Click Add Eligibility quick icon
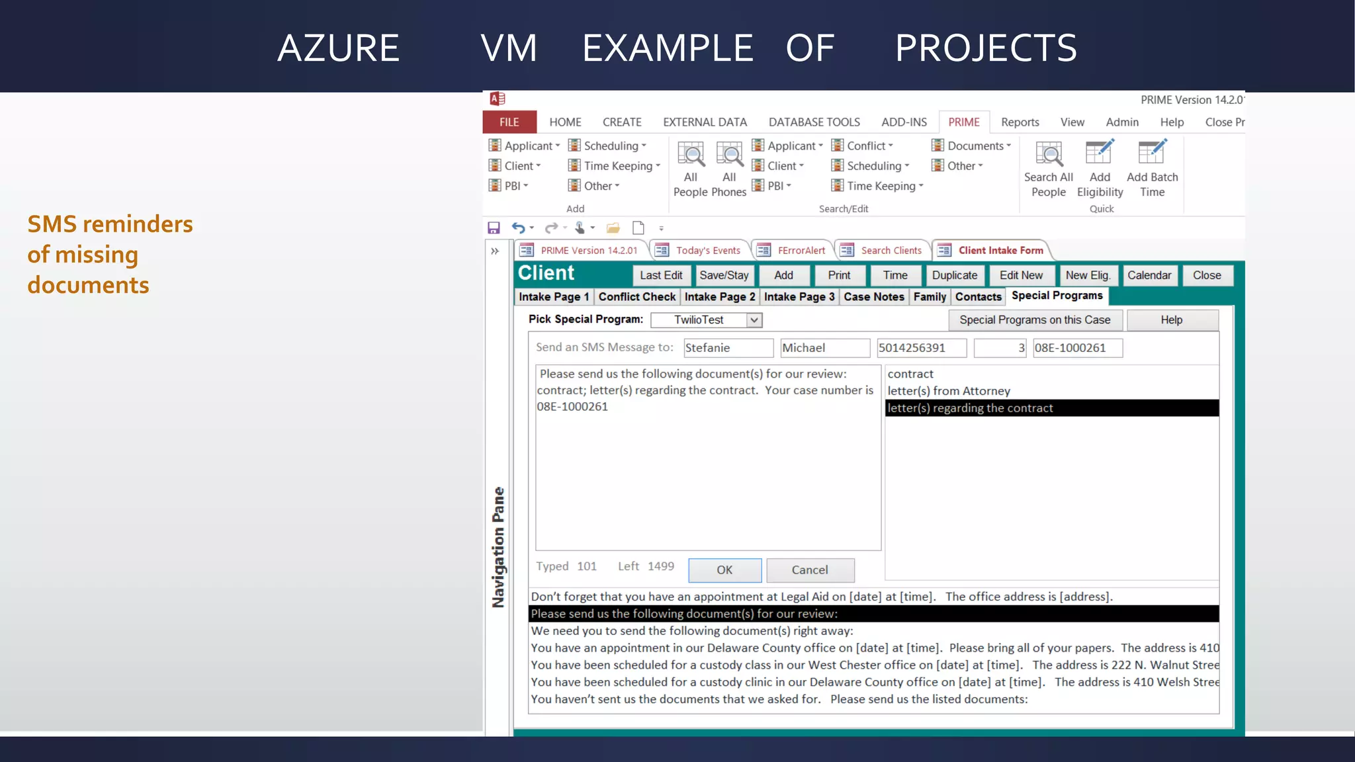The width and height of the screenshot is (1355, 762). tap(1100, 169)
